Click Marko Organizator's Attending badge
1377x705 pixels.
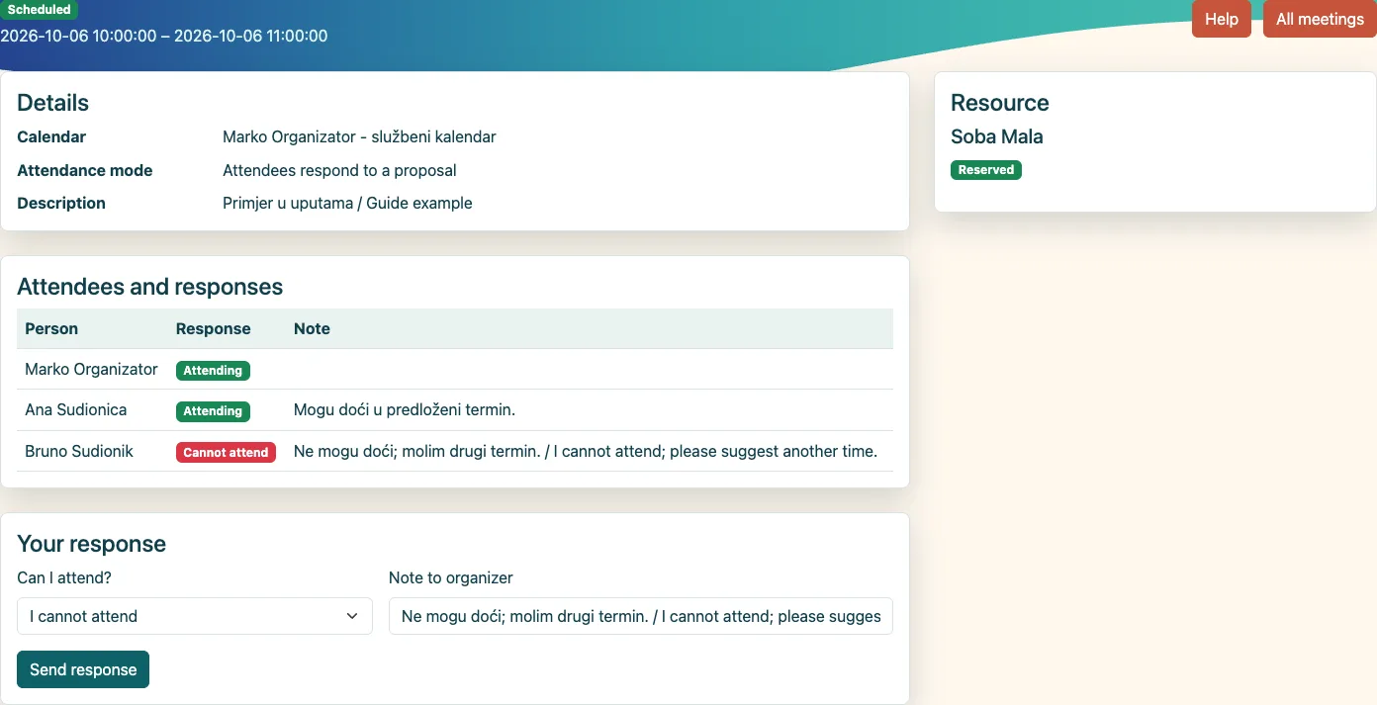coord(213,371)
